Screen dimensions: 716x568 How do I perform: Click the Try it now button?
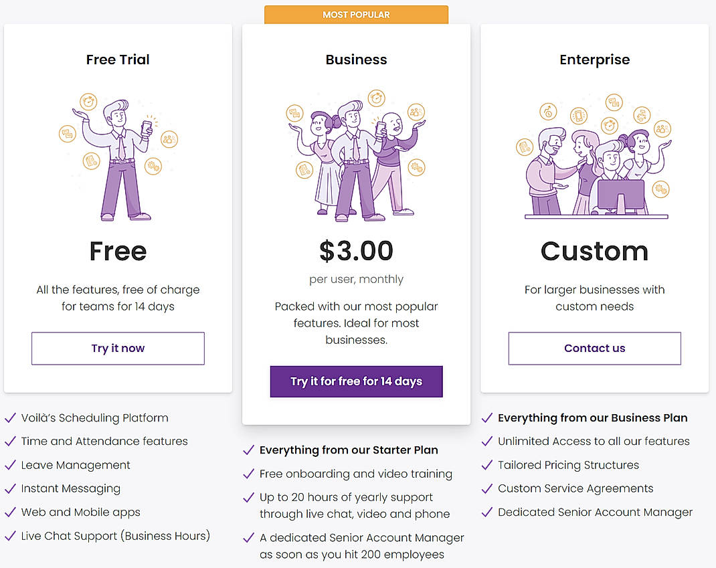coord(118,348)
